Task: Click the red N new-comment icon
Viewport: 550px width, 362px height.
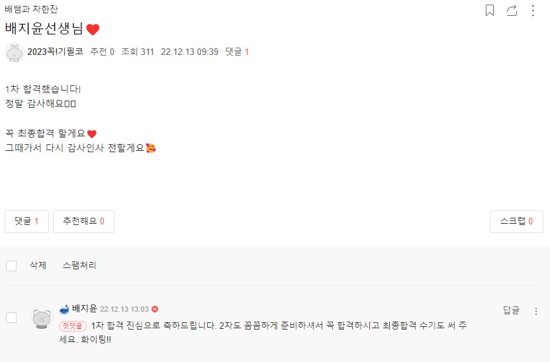Action: pyautogui.click(x=155, y=309)
